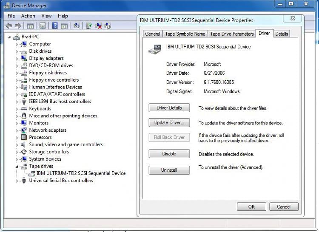Click the Update Driver... button
The image size is (319, 232).
pyautogui.click(x=169, y=122)
